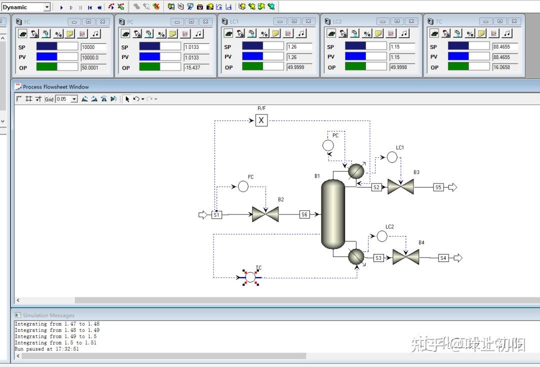Viewport: 540px width, 367px height.
Task: Open the Undo dropdown arrow in the flowsheet toolbar
Action: (x=142, y=99)
